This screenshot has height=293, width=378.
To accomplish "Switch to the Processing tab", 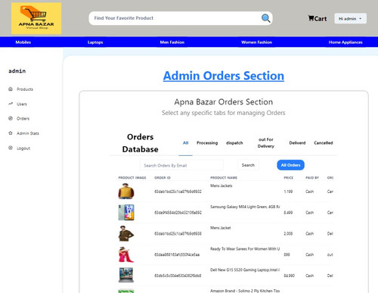I will [x=207, y=143].
